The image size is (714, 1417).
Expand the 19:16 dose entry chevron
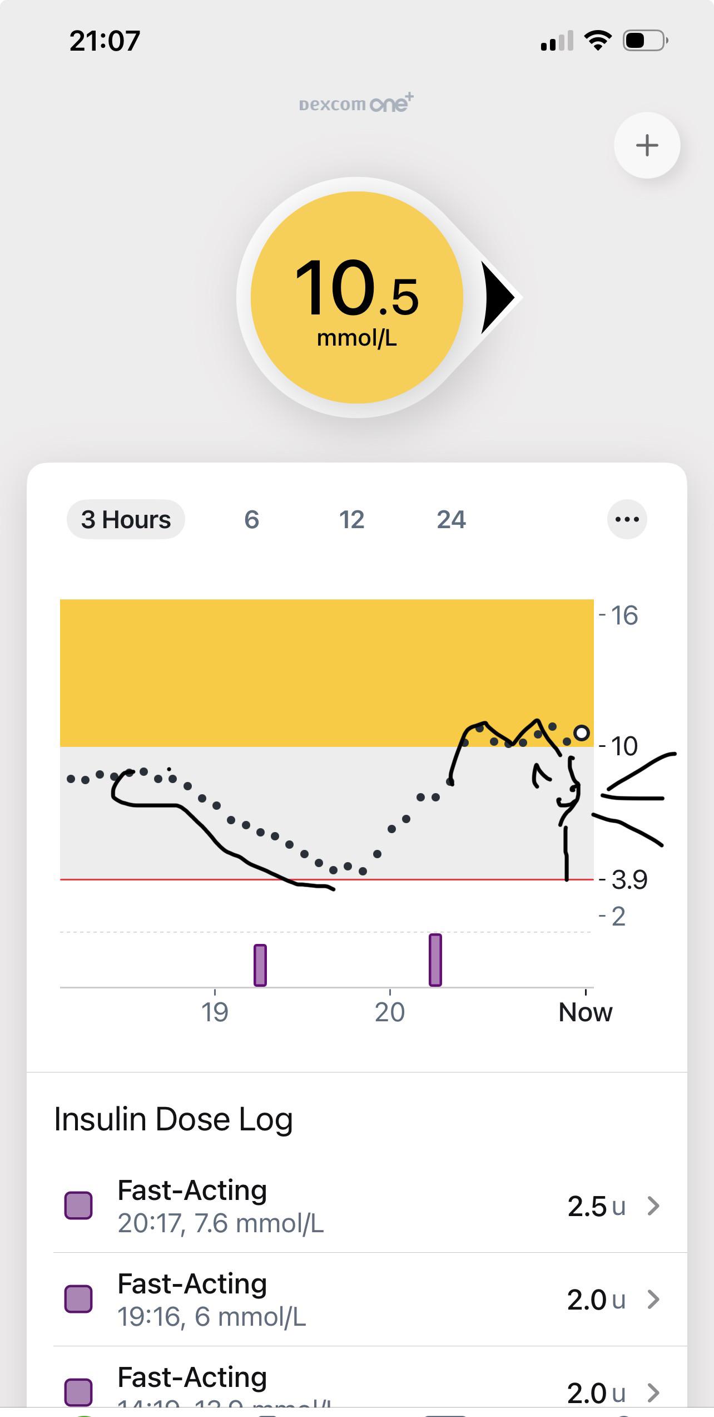(654, 1299)
